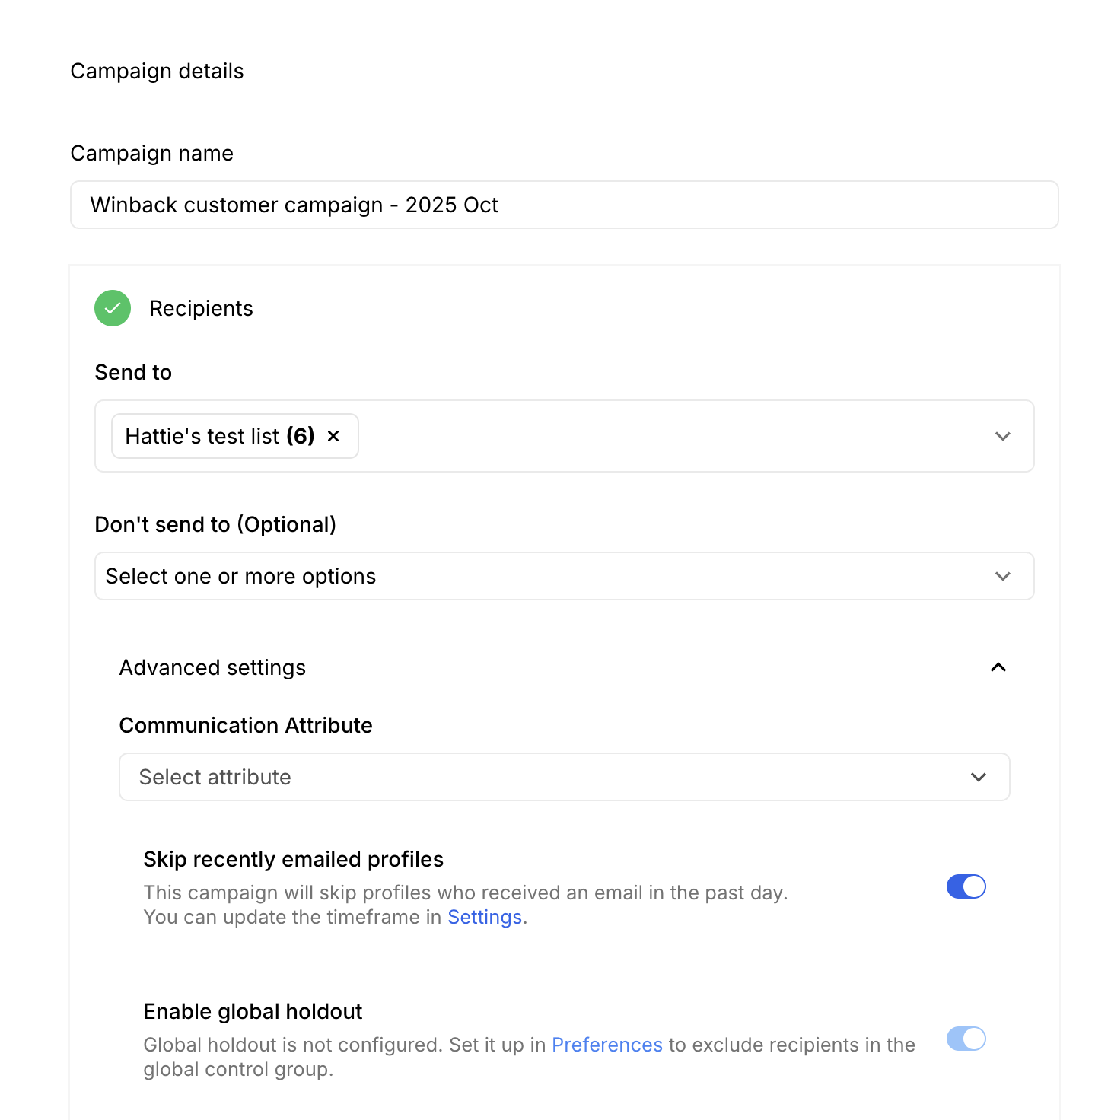Click the green checkmark icon beside Recipients
1111x1120 pixels.
pyautogui.click(x=113, y=308)
